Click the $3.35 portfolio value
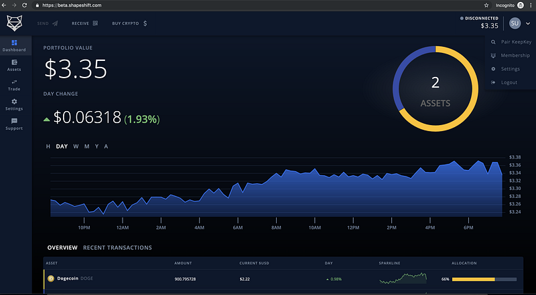This screenshot has width=536, height=295. pyautogui.click(x=76, y=69)
